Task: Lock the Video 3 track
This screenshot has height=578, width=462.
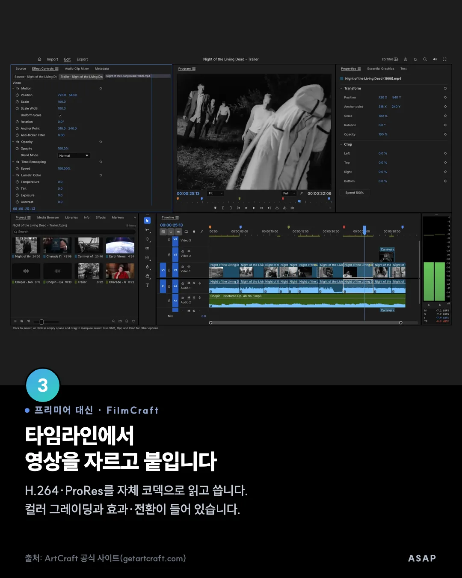Action: (x=169, y=239)
